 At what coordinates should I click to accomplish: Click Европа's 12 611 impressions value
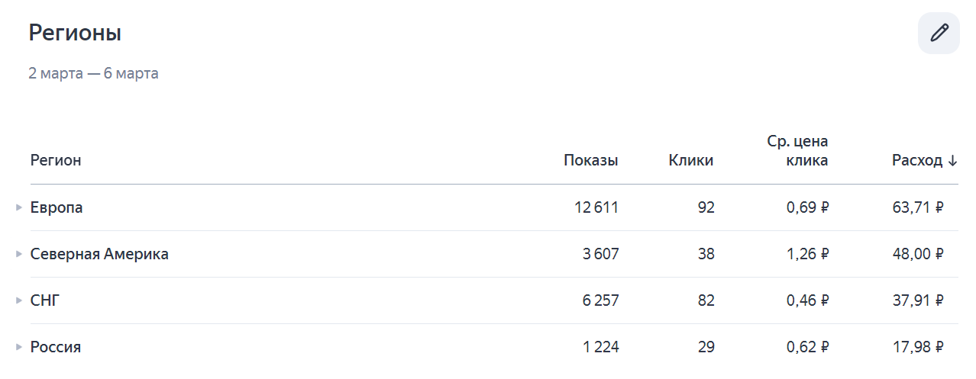596,207
